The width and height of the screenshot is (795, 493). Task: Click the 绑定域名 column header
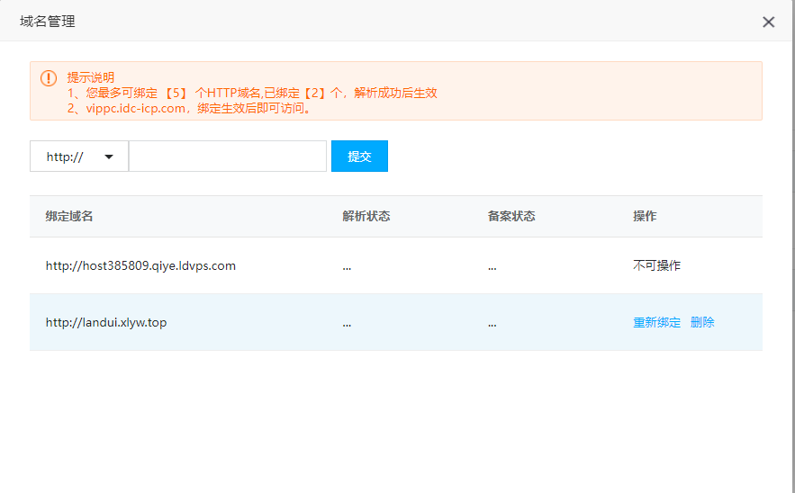(x=69, y=217)
